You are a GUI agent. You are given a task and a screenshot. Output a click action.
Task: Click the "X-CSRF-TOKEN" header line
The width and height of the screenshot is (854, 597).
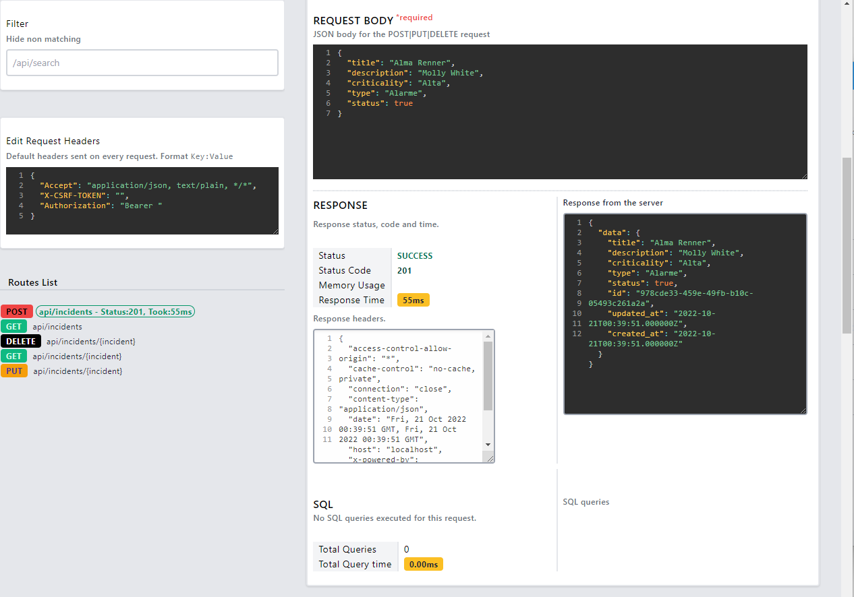(84, 195)
